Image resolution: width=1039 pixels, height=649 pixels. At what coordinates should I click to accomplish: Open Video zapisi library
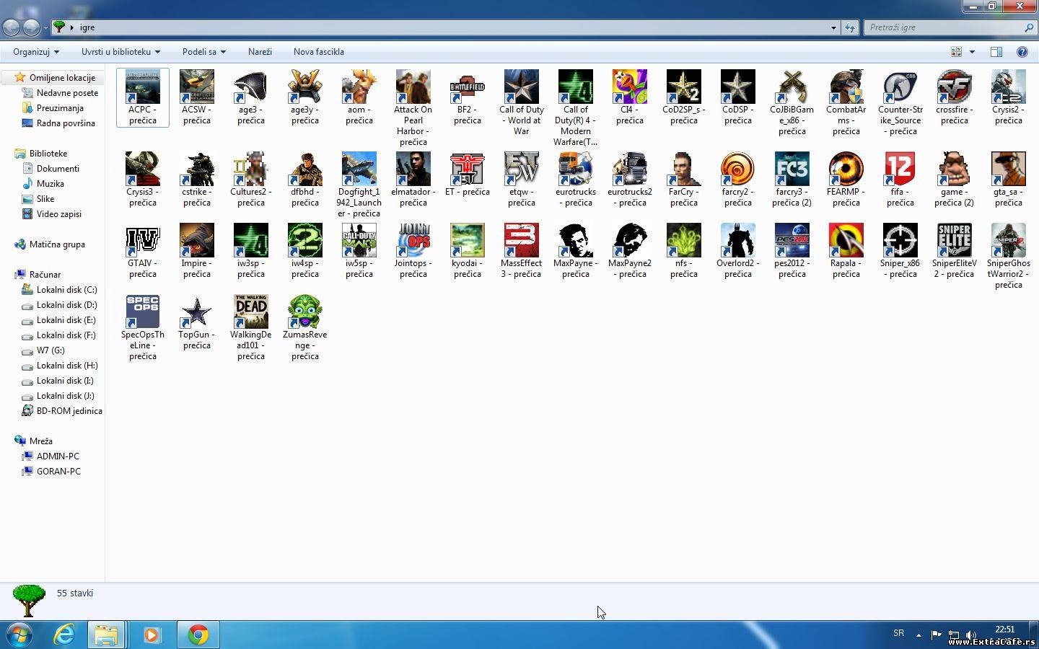[59, 214]
